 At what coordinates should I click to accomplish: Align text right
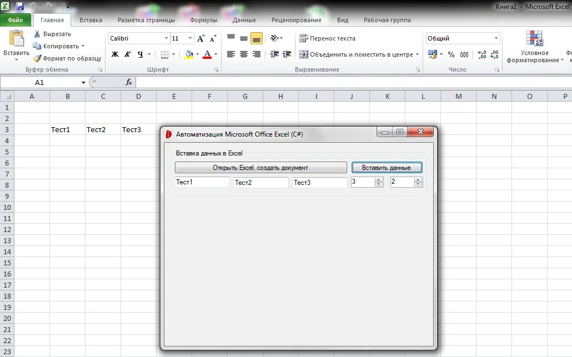click(257, 54)
